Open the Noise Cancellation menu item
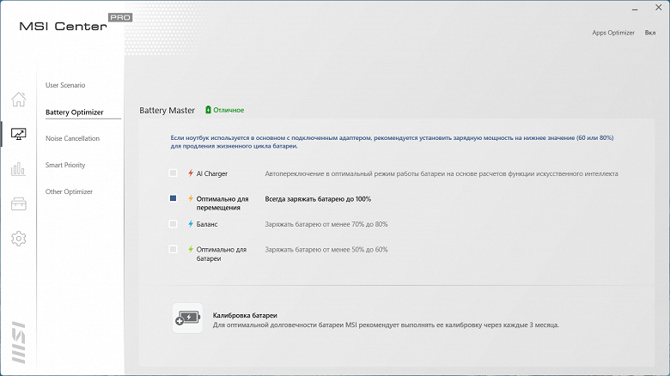The image size is (670, 376). click(x=72, y=138)
